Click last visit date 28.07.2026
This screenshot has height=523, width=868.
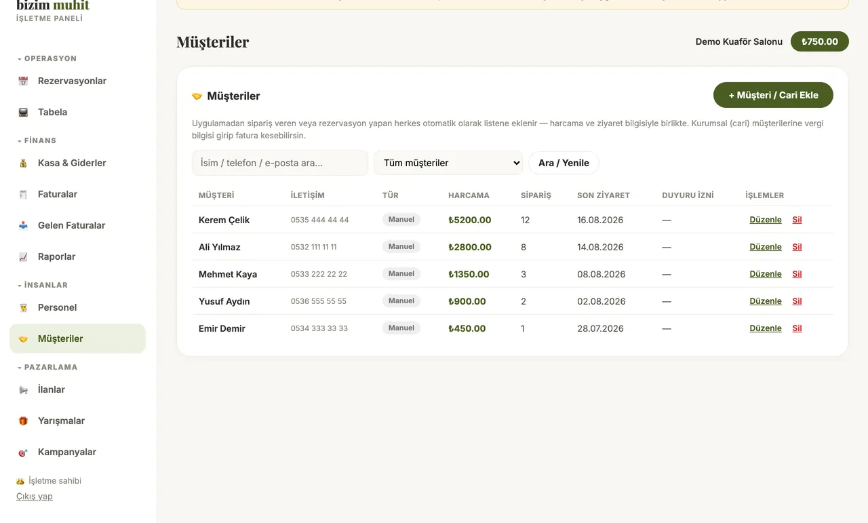600,328
